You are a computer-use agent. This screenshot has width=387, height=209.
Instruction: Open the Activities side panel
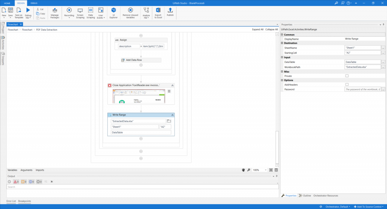[3, 43]
